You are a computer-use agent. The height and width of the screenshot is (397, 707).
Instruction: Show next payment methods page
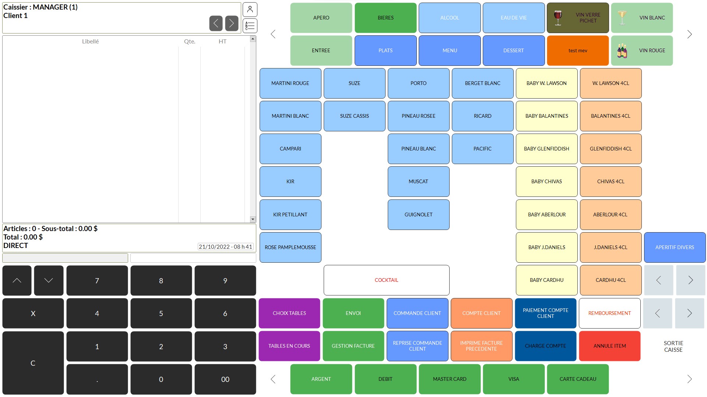tap(689, 379)
